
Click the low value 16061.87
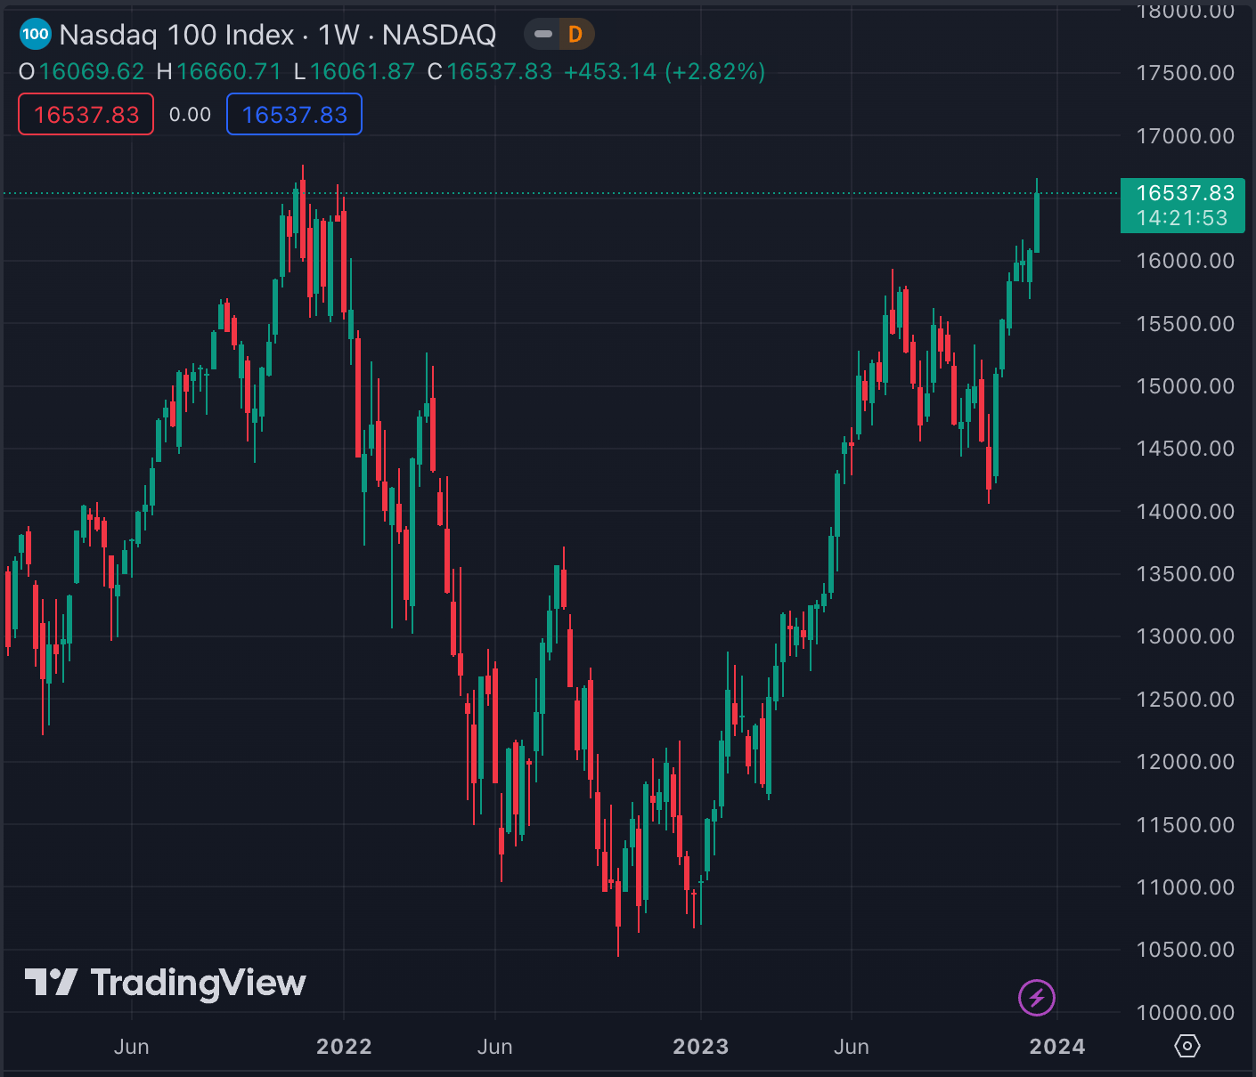click(363, 72)
